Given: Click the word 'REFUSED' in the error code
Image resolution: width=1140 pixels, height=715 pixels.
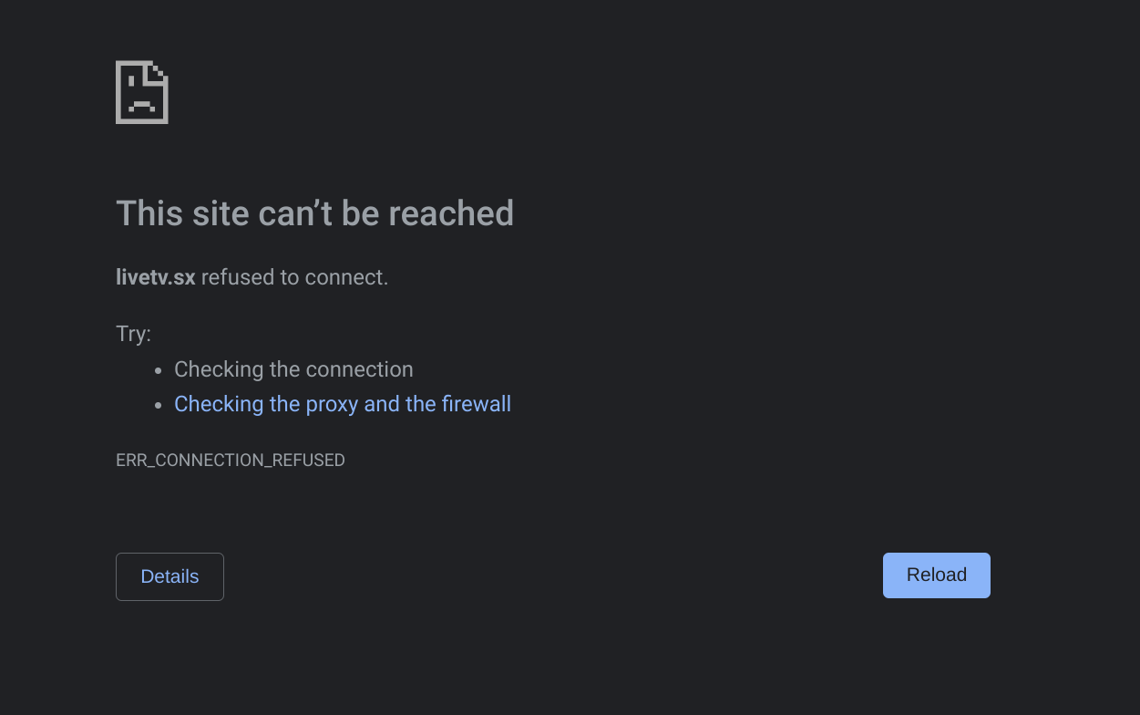Looking at the screenshot, I should [309, 461].
